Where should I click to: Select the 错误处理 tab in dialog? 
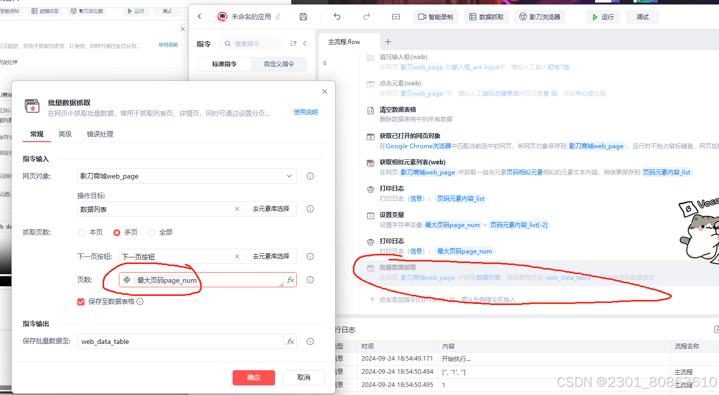(x=100, y=134)
